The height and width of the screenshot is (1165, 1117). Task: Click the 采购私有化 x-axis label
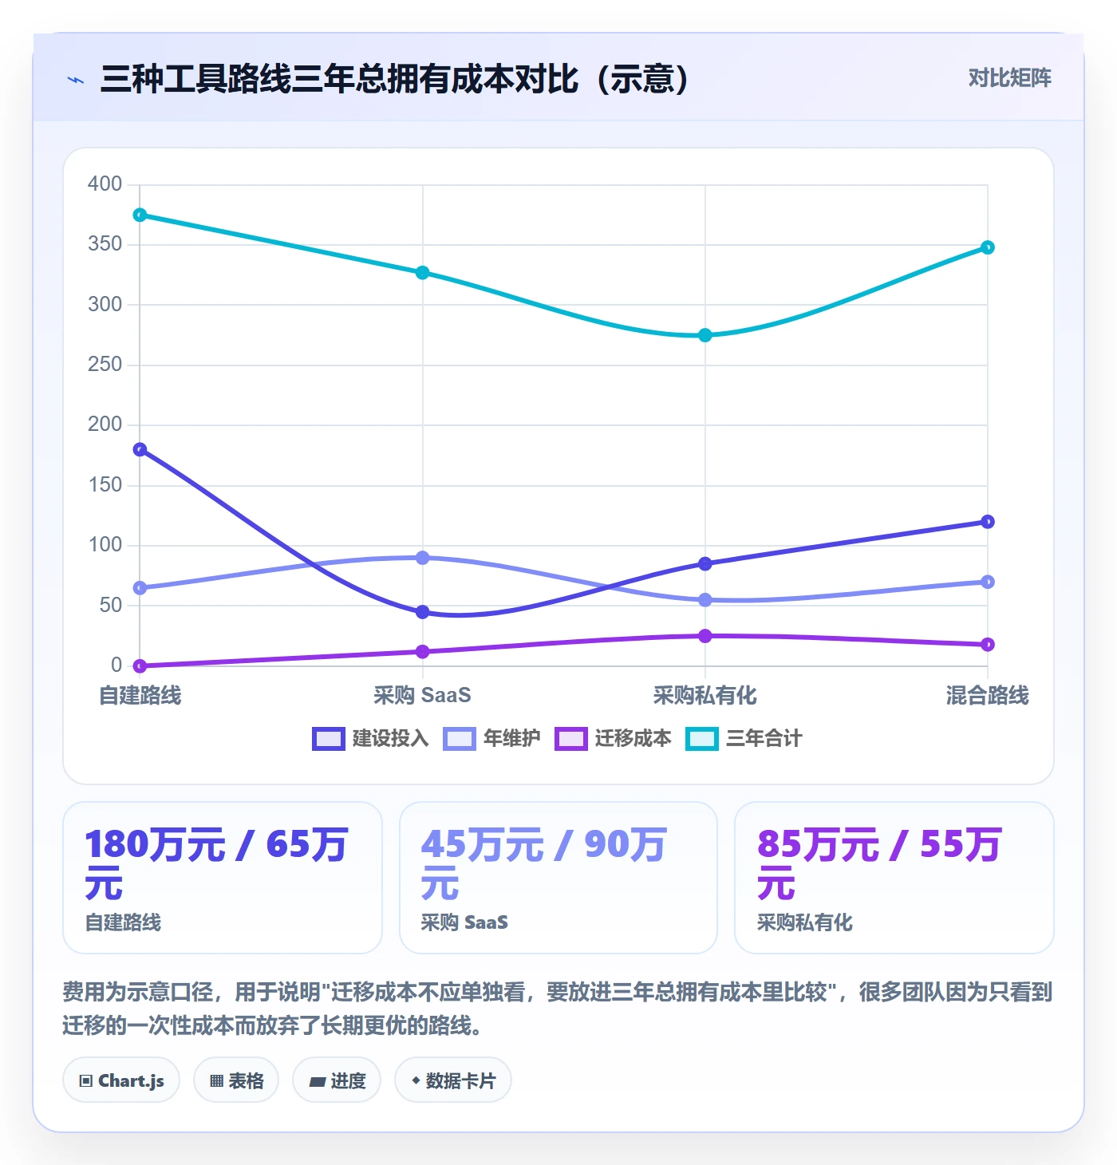[705, 696]
